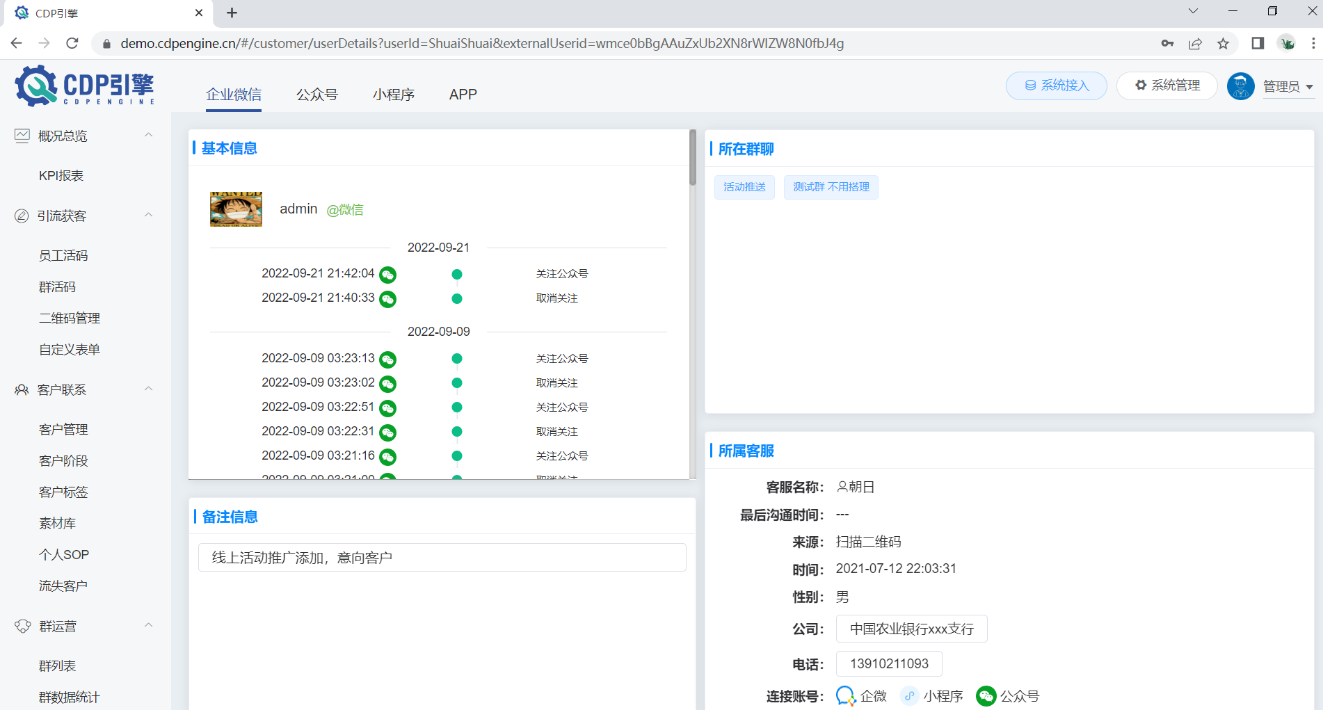Click the WeChat icon beside 2022-09-09 03:23:13
The image size is (1323, 710).
click(x=388, y=360)
